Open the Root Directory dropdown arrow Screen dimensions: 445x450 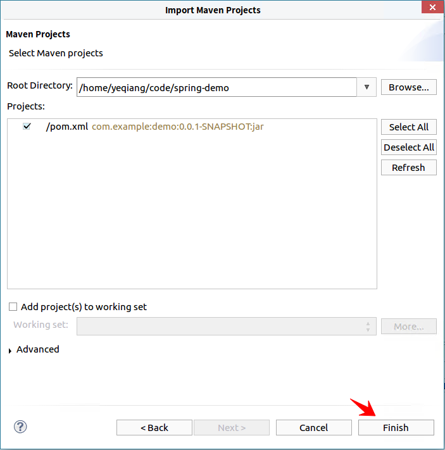click(367, 87)
